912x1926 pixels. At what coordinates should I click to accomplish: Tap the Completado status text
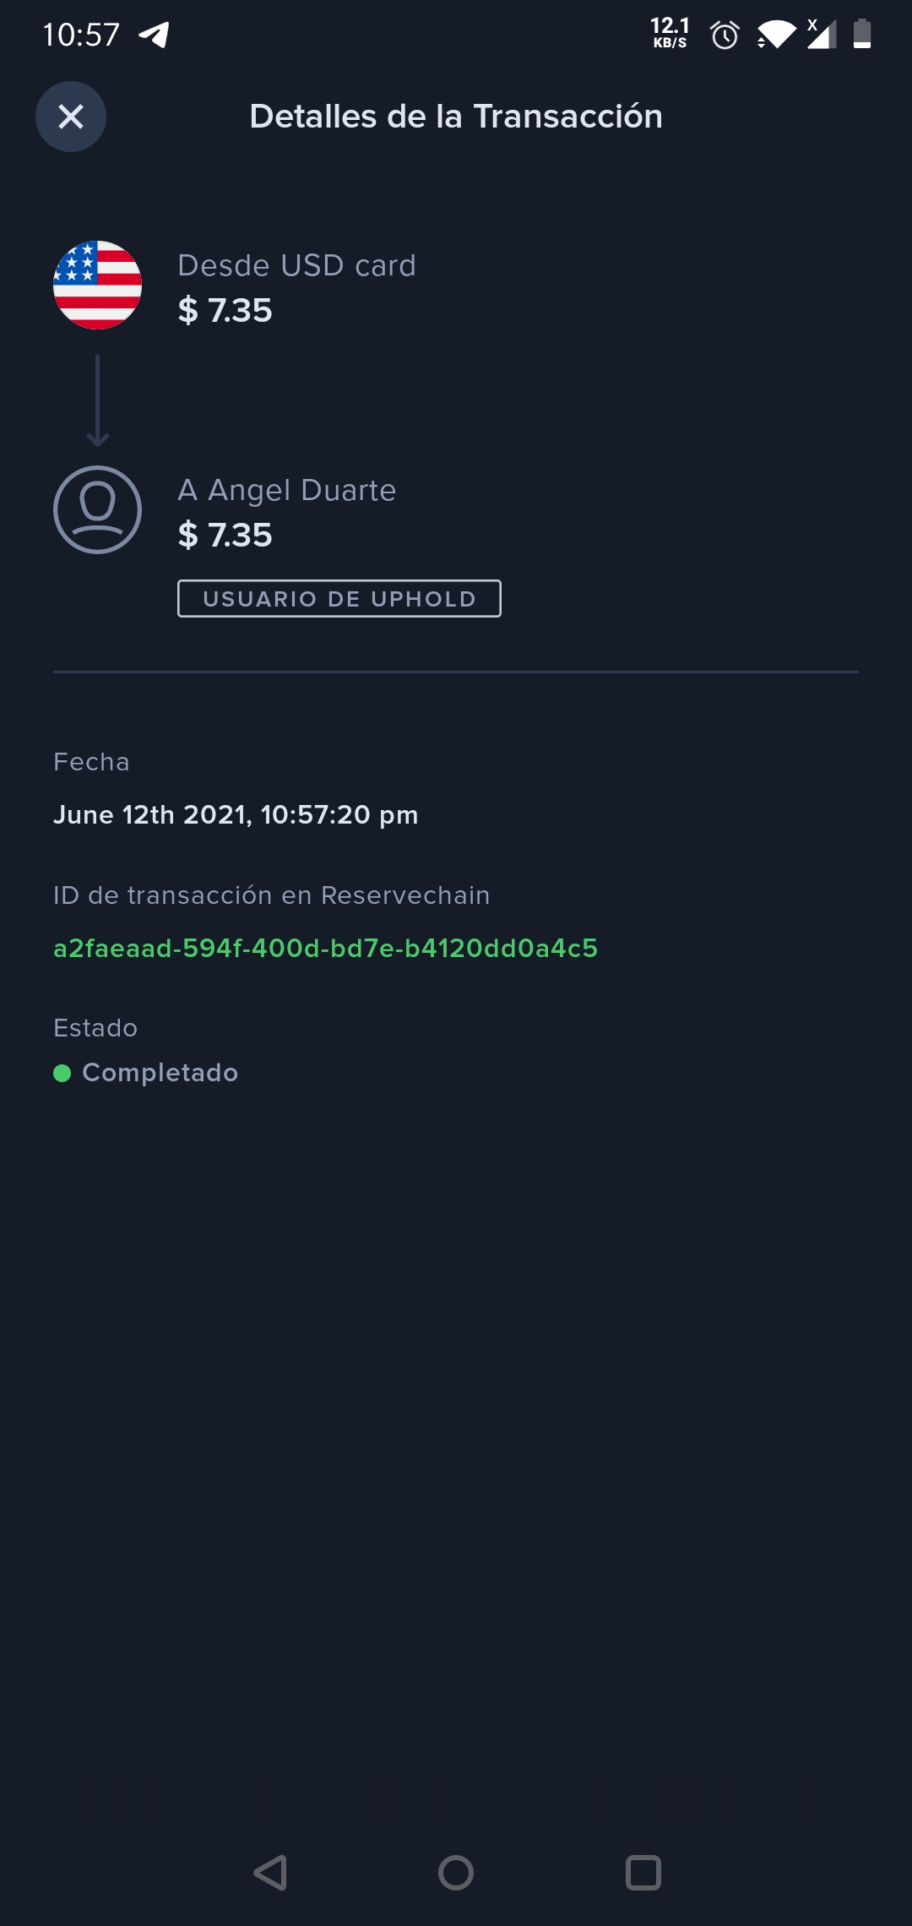[160, 1073]
